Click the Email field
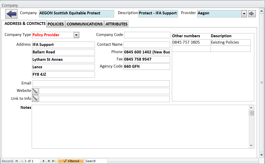 [x=101, y=83]
